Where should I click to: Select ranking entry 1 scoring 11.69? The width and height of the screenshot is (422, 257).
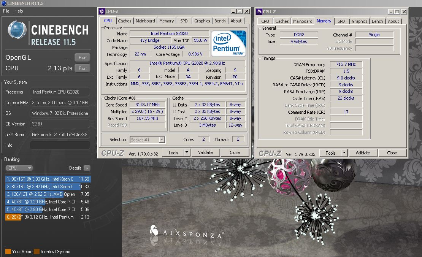[x=48, y=179]
